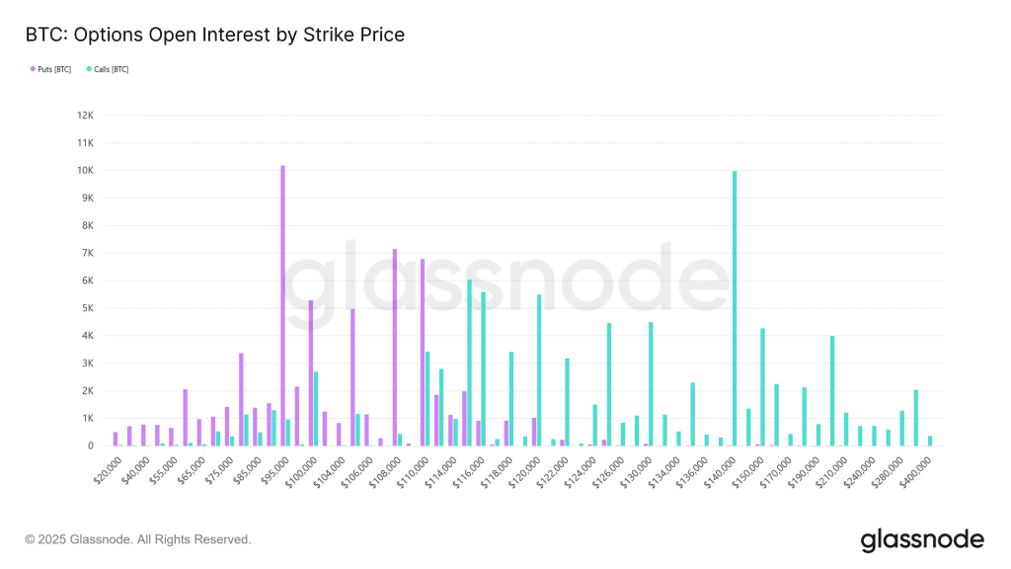
Task: Open the Glassnode logo at bottom right
Action: [x=922, y=539]
